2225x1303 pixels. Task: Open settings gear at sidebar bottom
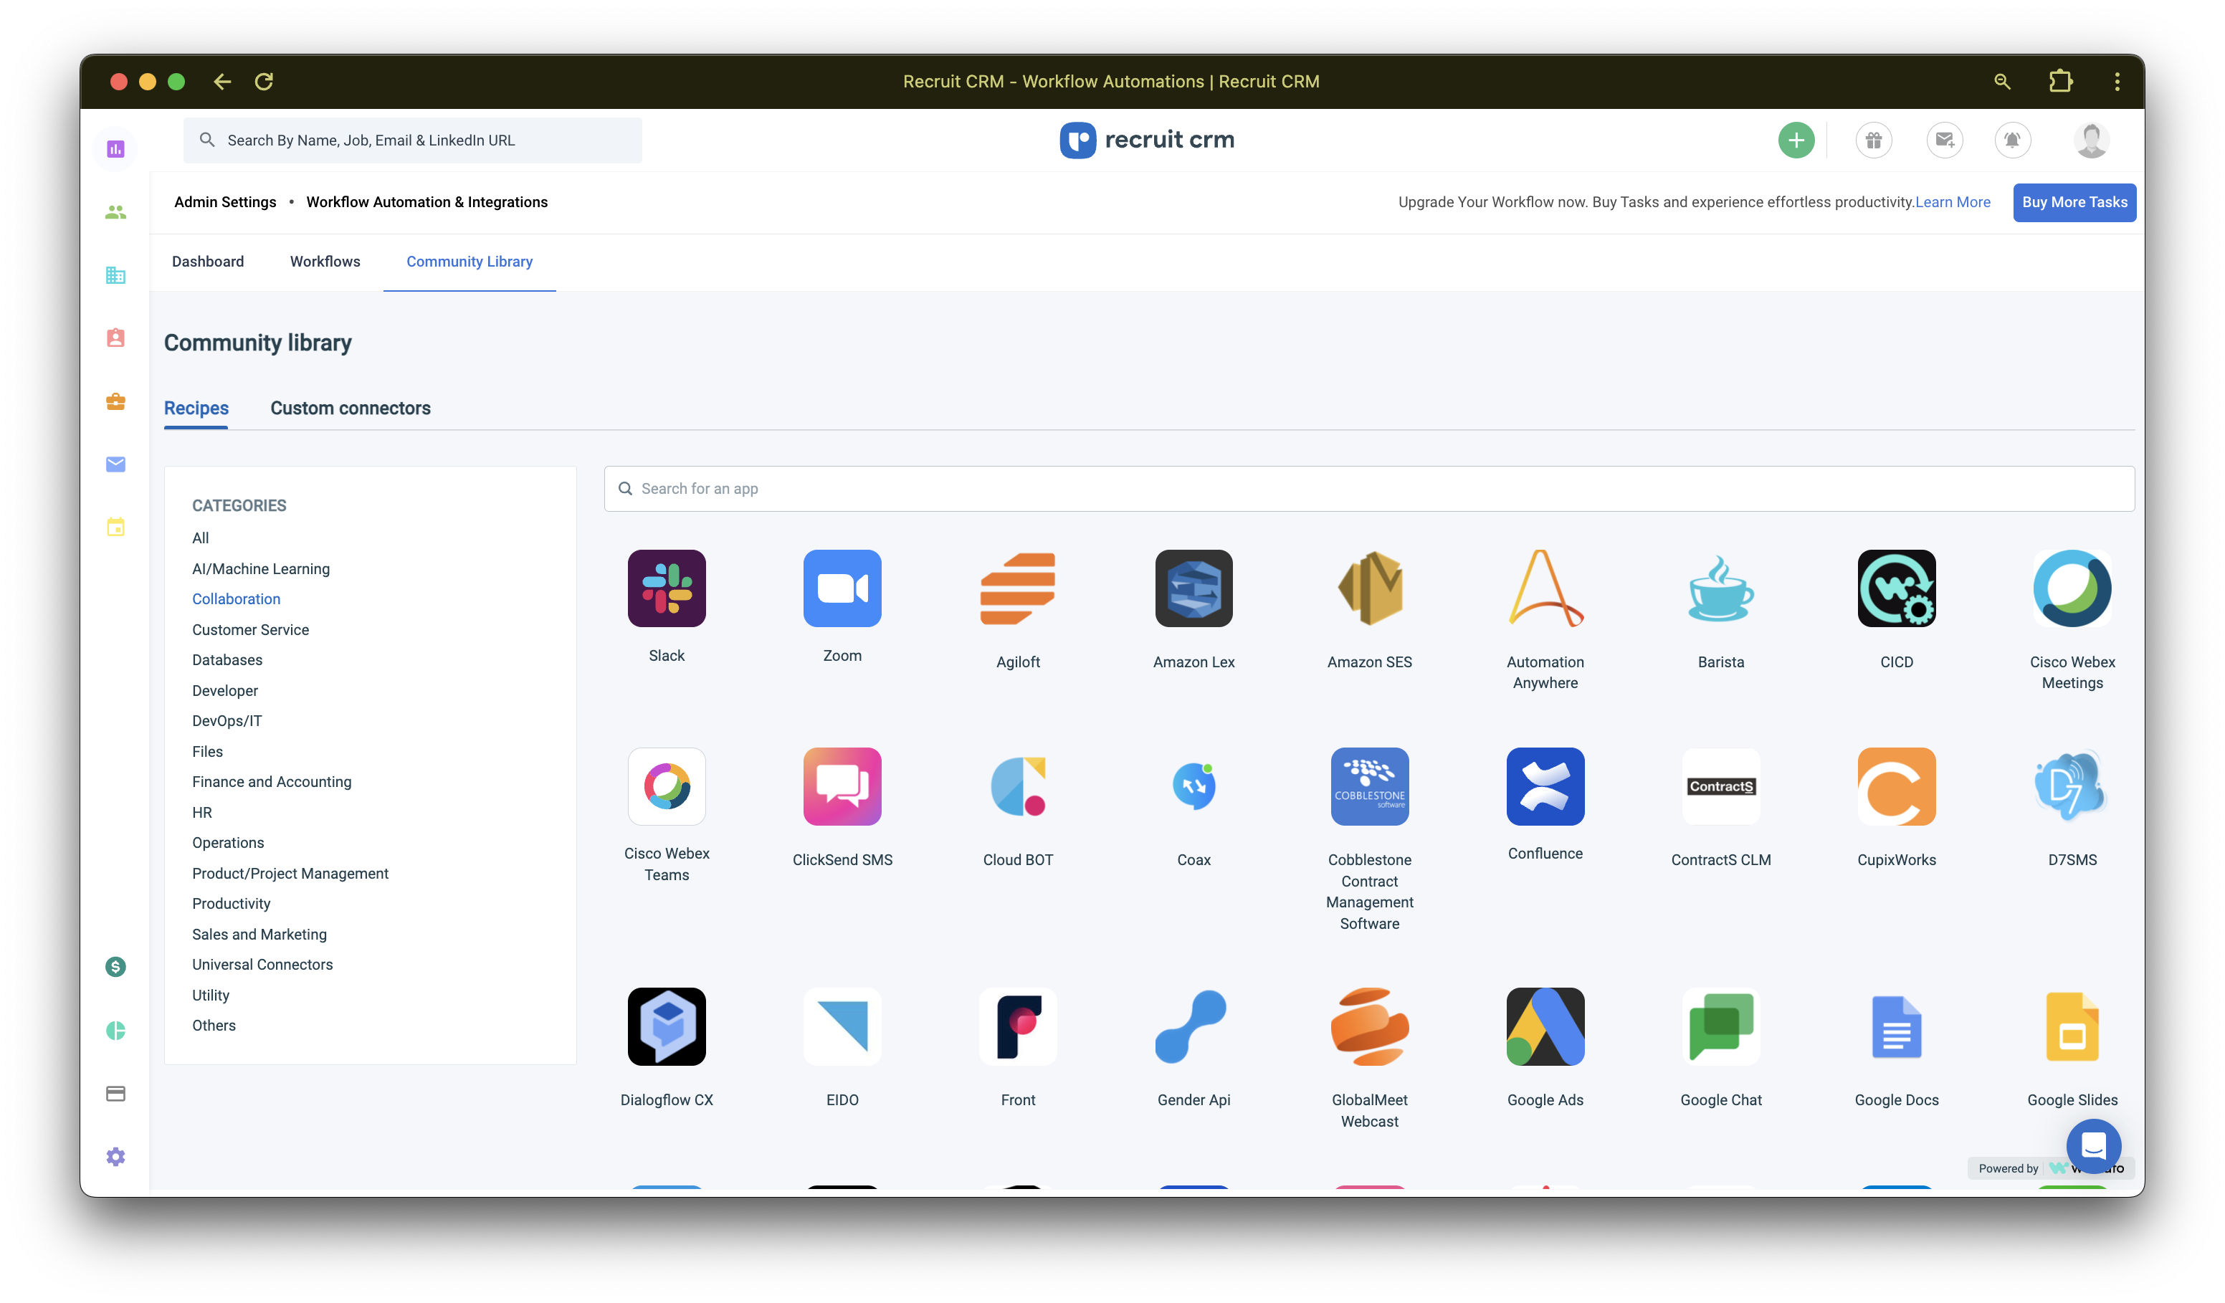click(115, 1157)
